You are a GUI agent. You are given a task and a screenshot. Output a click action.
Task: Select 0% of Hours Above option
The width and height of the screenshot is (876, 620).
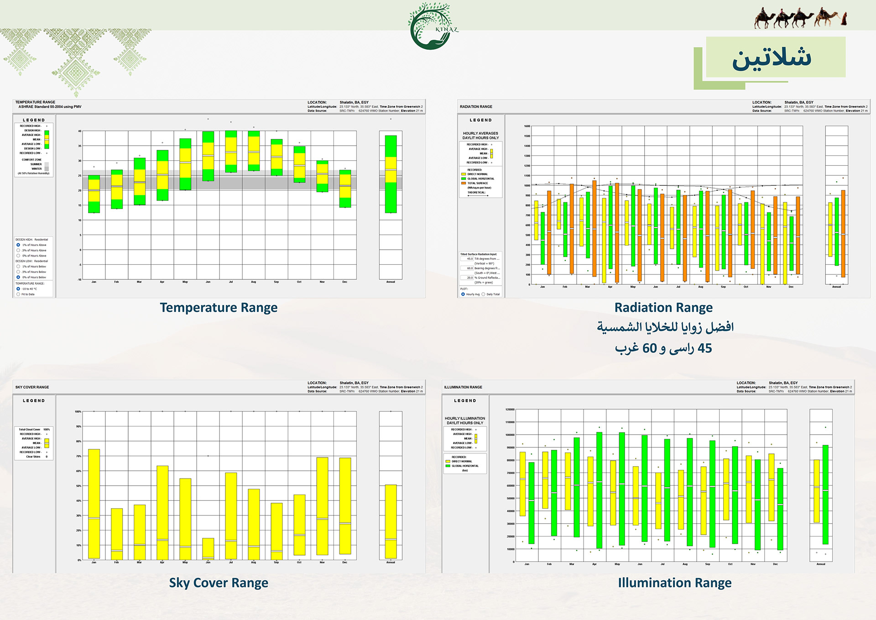point(18,256)
